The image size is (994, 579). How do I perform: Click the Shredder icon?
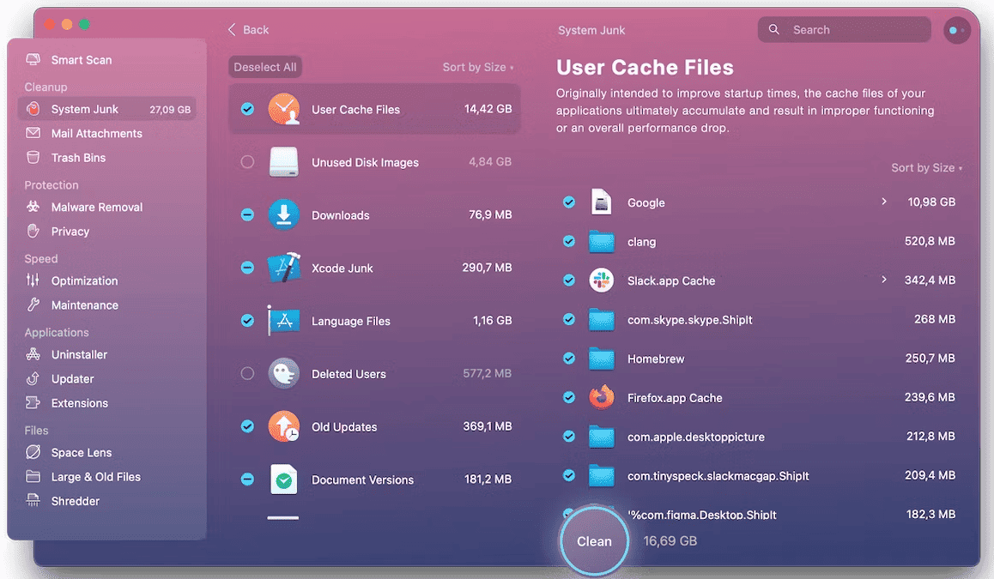pyautogui.click(x=33, y=500)
